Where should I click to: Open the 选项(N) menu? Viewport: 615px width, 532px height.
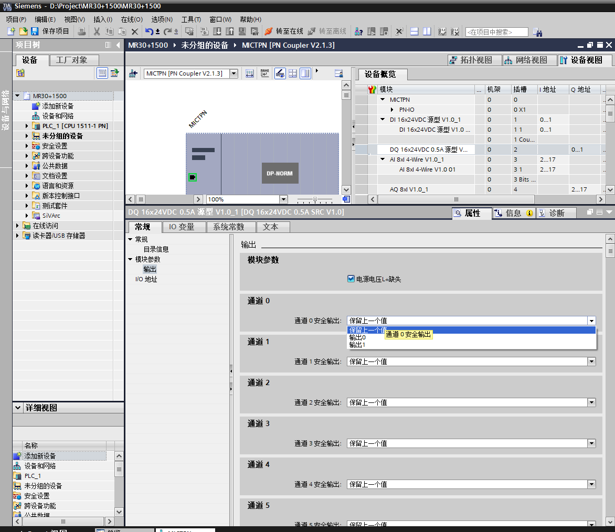click(162, 19)
